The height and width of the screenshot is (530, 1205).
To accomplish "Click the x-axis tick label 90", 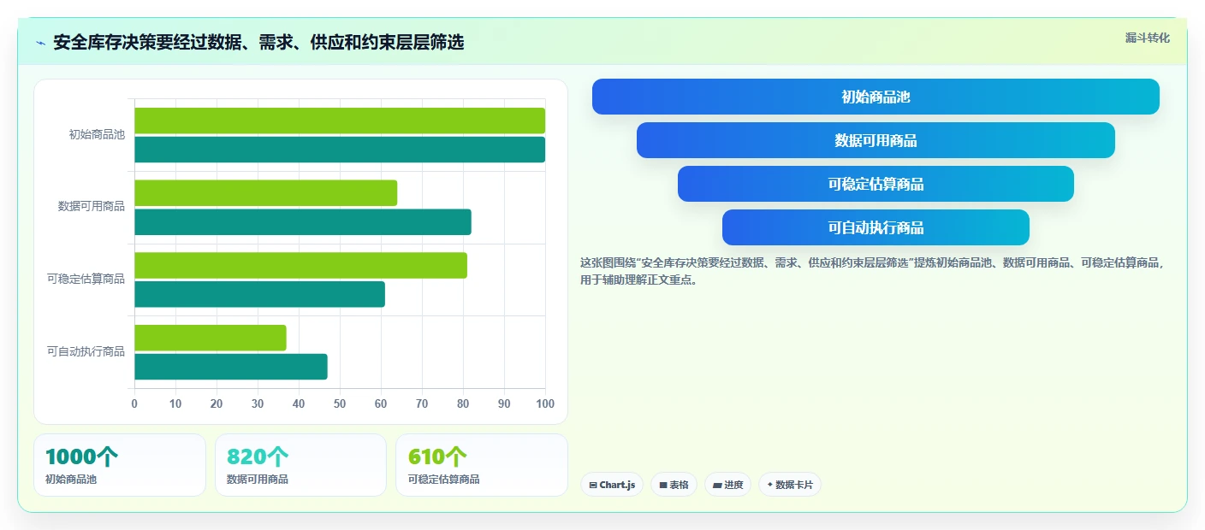I will [504, 403].
